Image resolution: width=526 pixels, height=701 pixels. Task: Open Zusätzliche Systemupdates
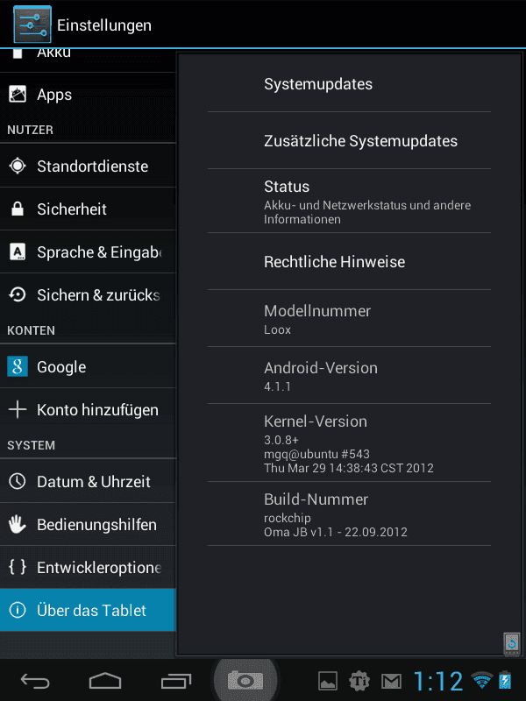click(349, 140)
